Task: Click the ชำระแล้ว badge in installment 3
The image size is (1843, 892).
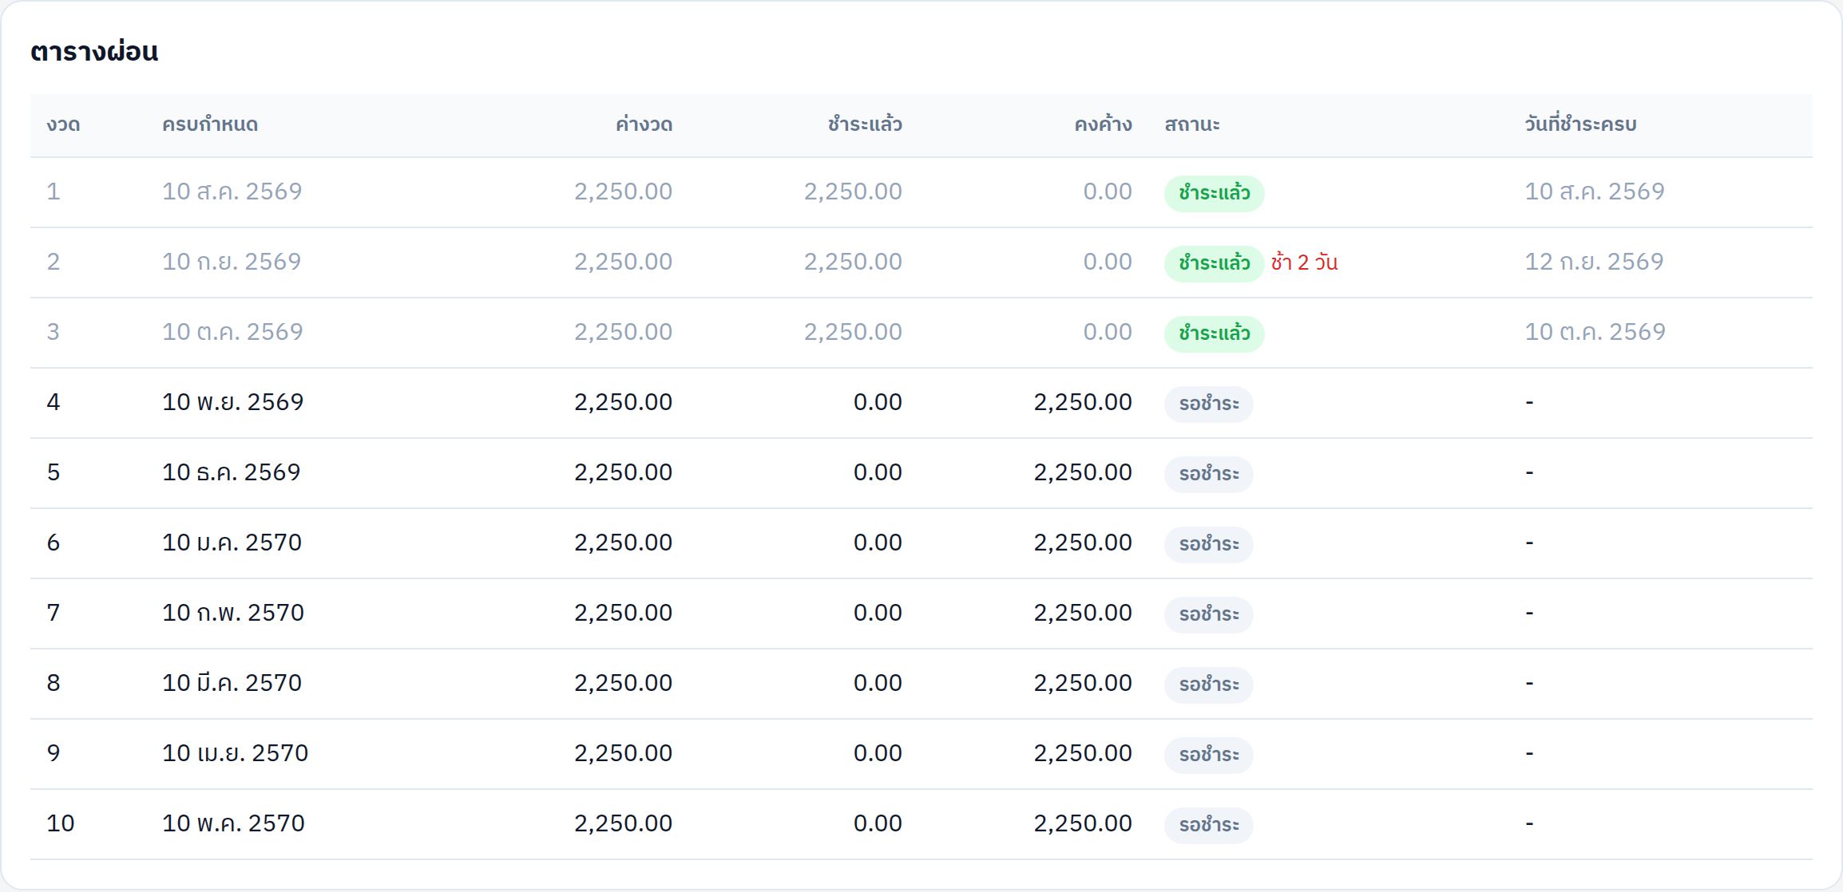Action: tap(1214, 334)
